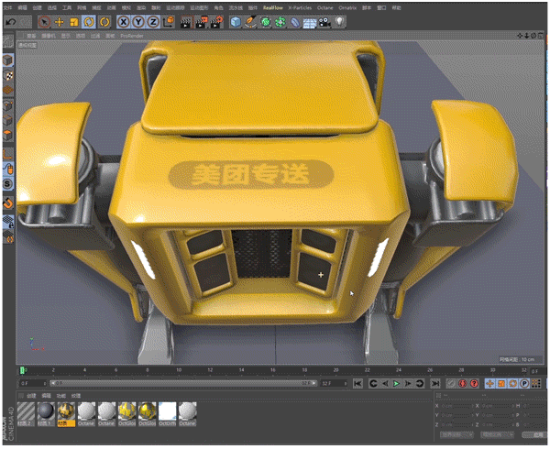
Task: Click the viewport pan navigation icon
Action: pos(520,36)
